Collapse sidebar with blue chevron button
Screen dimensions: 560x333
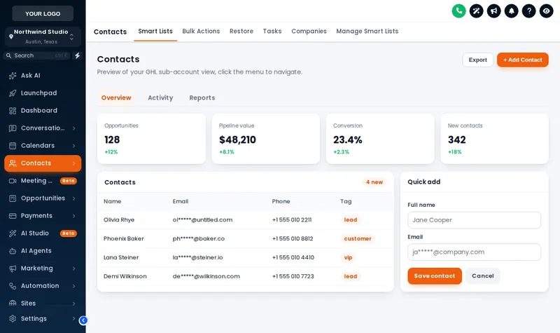(83, 320)
